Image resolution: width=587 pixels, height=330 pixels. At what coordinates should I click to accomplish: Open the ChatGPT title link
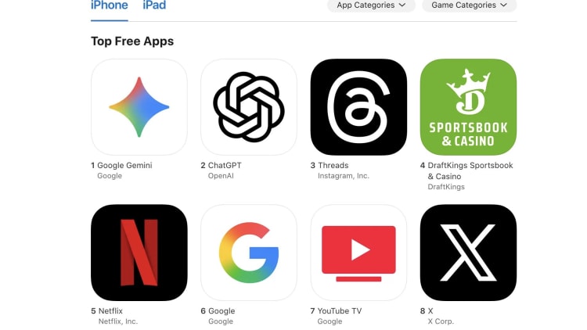coord(225,165)
